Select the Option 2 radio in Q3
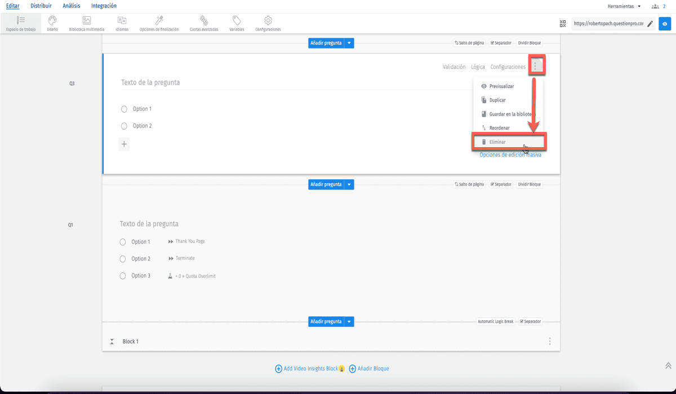The image size is (676, 394). click(124, 126)
